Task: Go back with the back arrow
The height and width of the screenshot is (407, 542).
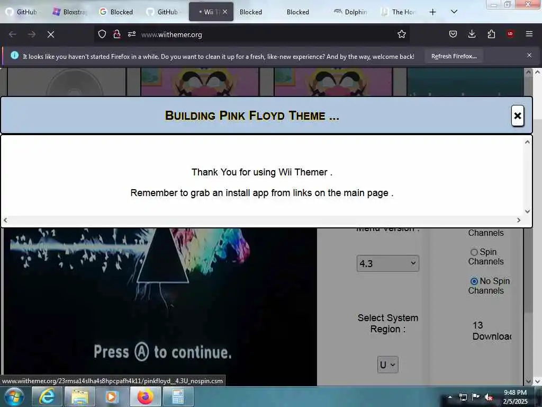Action: click(x=13, y=34)
